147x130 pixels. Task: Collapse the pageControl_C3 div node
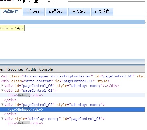click(3, 119)
